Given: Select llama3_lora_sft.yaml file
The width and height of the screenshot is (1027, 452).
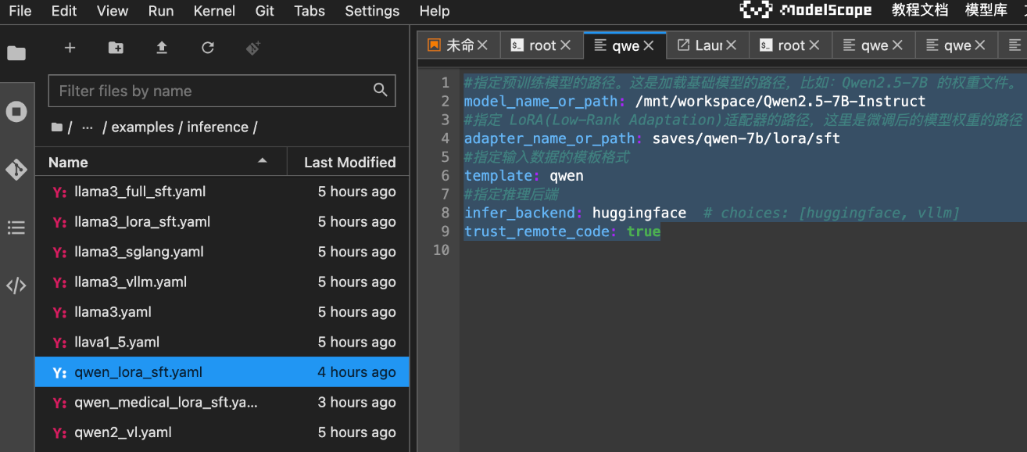Looking at the screenshot, I should [222, 222].
